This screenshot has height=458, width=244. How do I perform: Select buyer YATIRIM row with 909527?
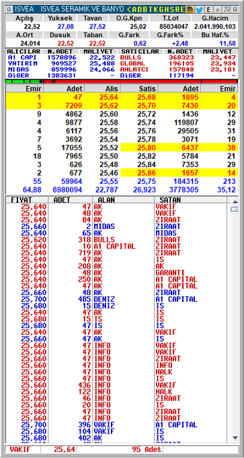pos(62,63)
